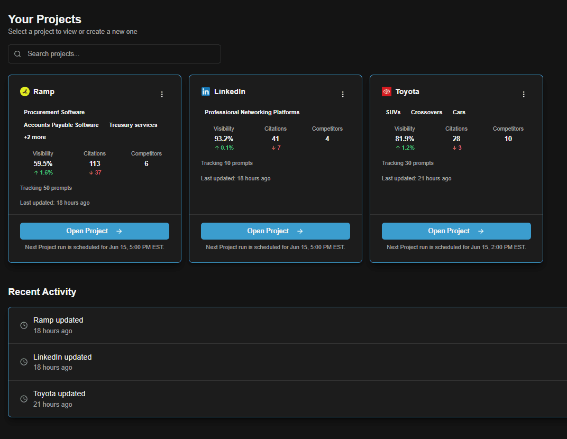The height and width of the screenshot is (439, 567).
Task: Open the Toyota card three-dot menu
Action: [x=524, y=94]
